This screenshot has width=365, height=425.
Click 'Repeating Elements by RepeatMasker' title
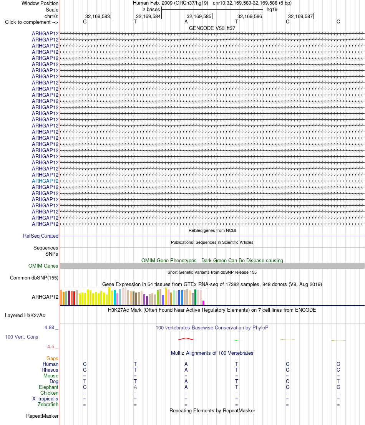[212, 411]
